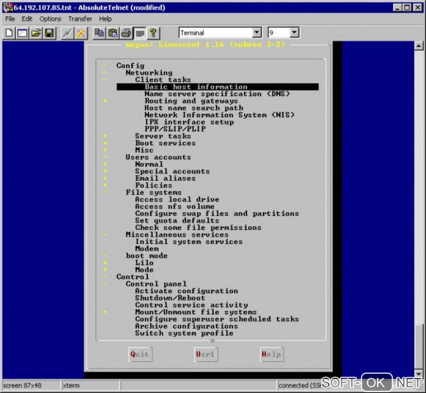
Task: Open the File menu
Action: 10,19
